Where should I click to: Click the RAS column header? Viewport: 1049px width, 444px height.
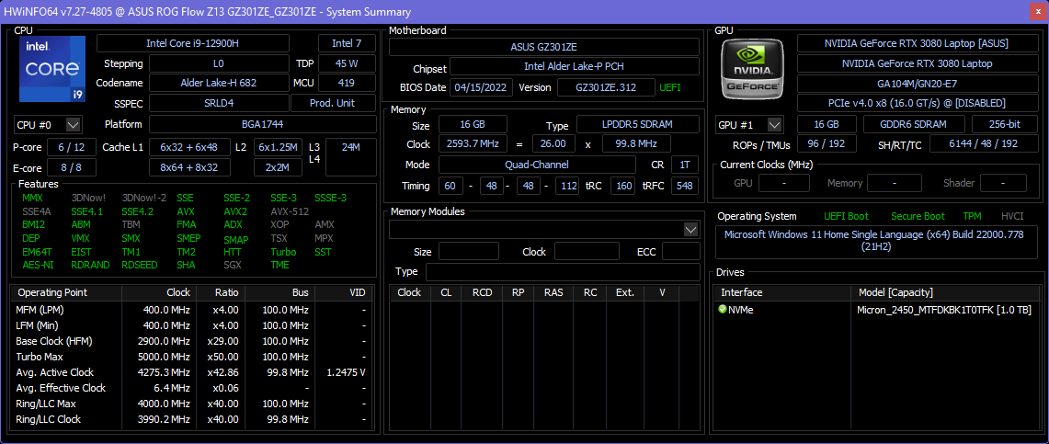553,293
